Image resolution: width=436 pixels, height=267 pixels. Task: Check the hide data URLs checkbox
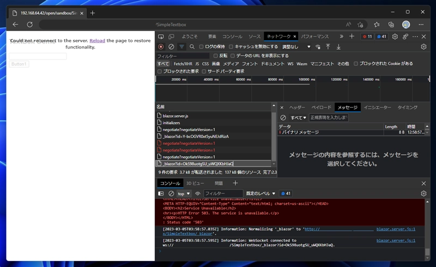(x=233, y=56)
